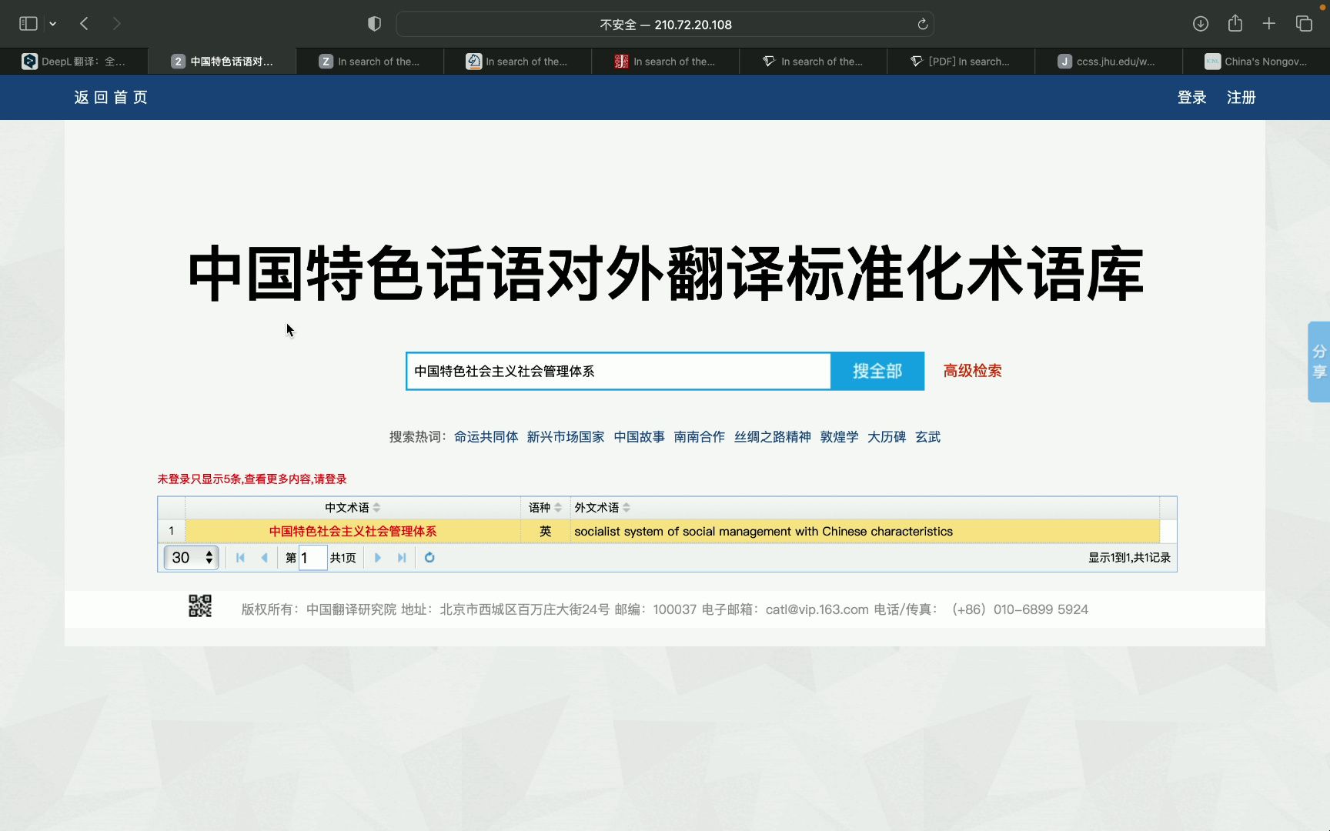
Task: Open the 分享 share side tab
Action: pyautogui.click(x=1319, y=362)
